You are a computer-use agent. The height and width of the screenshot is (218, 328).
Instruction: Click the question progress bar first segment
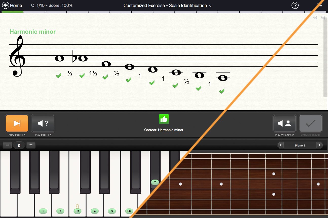tap(12, 12)
